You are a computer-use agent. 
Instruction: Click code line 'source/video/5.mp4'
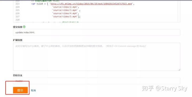pos(66,17)
